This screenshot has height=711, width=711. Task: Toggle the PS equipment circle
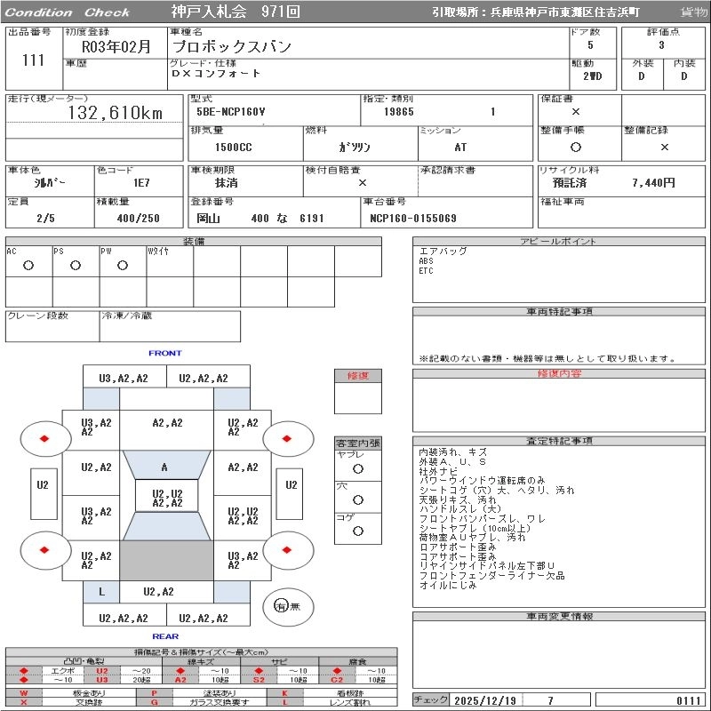pyautogui.click(x=76, y=265)
